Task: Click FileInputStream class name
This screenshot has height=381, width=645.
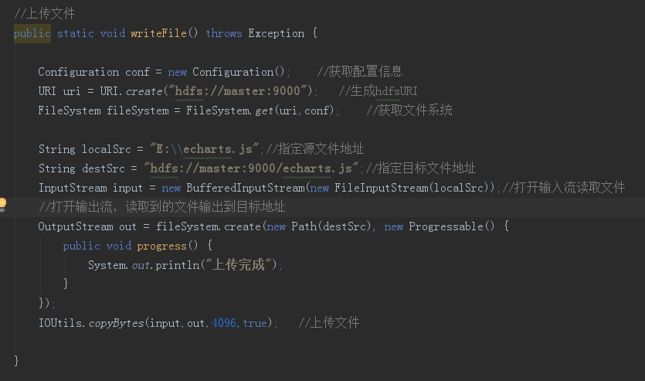Action: (x=378, y=188)
